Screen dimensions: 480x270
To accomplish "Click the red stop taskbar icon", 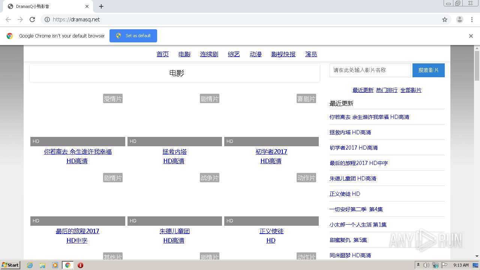I will (80, 265).
